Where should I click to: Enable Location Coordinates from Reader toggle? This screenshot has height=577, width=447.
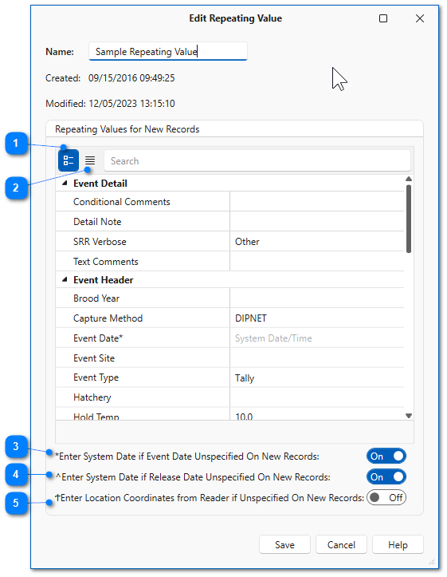(386, 498)
